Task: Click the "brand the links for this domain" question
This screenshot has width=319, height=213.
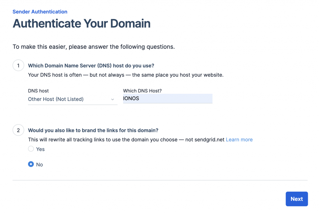Action: click(95, 130)
